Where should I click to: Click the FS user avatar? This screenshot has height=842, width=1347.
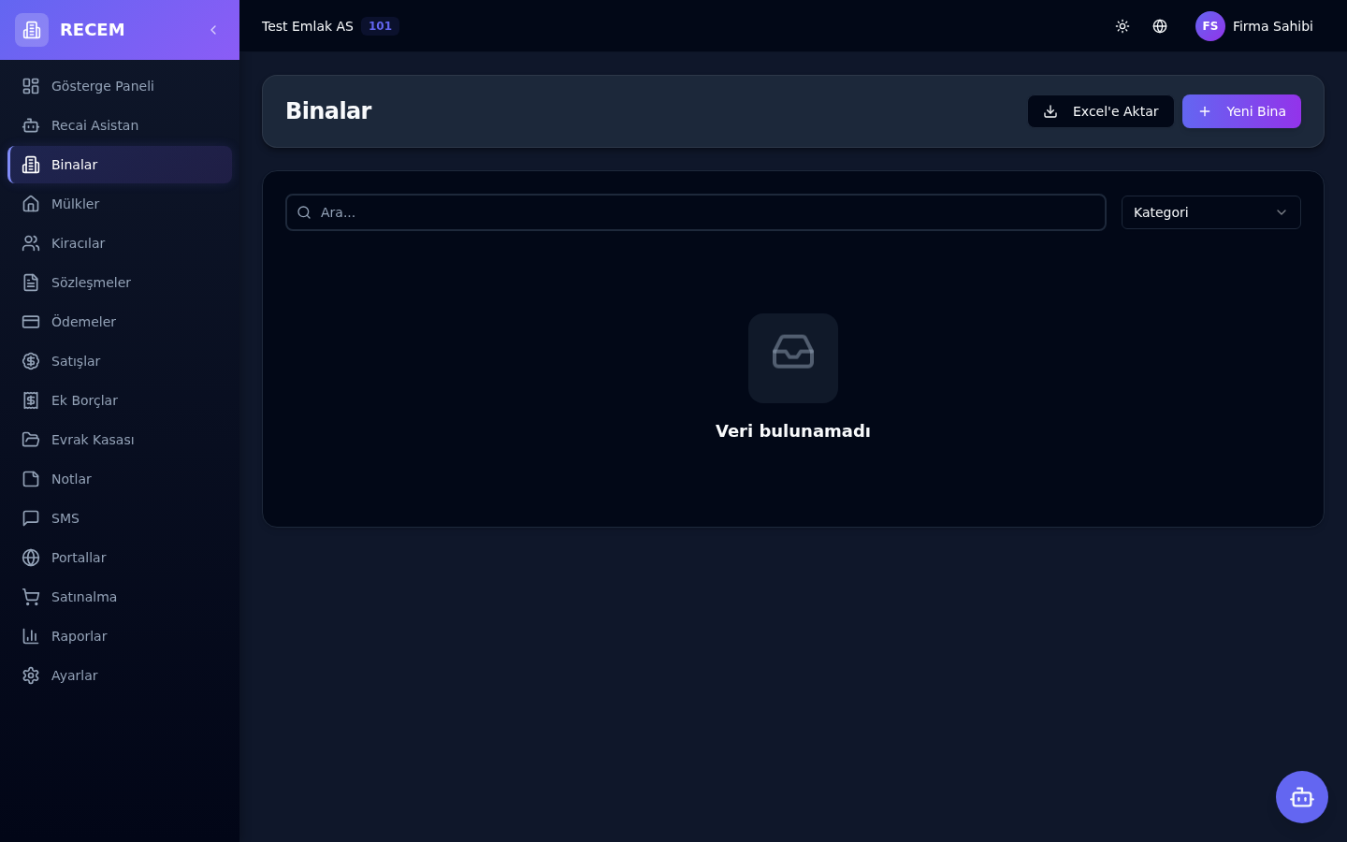click(1210, 26)
